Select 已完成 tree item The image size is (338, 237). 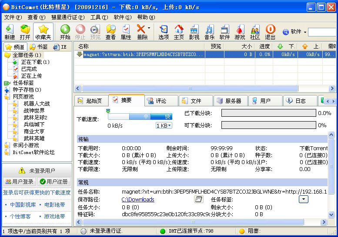[x=29, y=69]
